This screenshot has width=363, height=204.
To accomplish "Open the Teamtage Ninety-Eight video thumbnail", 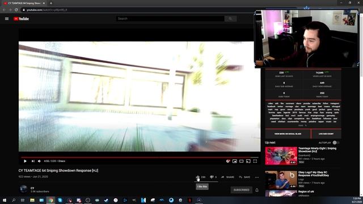I will [281, 156].
